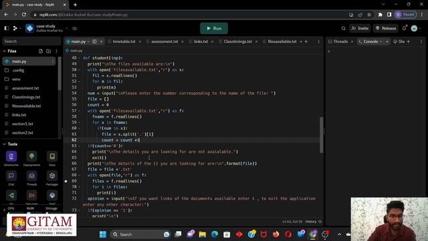This screenshot has width=428, height=241.
Task: Switch to the timetable.txt tab
Action: click(x=124, y=42)
